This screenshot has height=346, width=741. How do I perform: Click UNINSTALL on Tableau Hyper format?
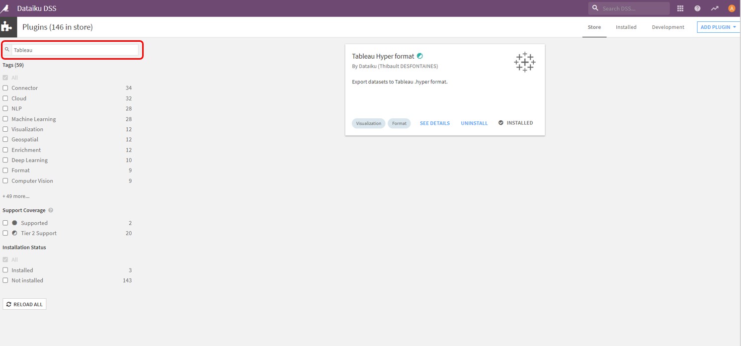tap(474, 123)
